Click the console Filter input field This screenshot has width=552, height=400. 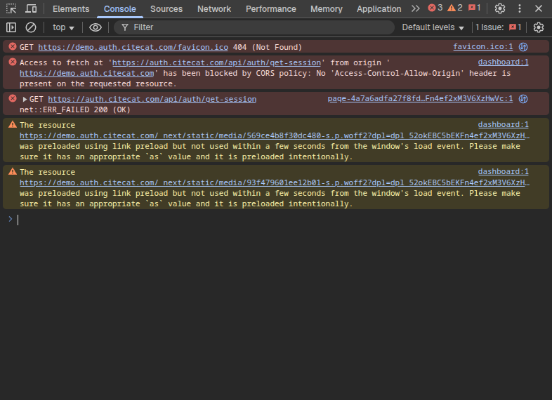(260, 27)
